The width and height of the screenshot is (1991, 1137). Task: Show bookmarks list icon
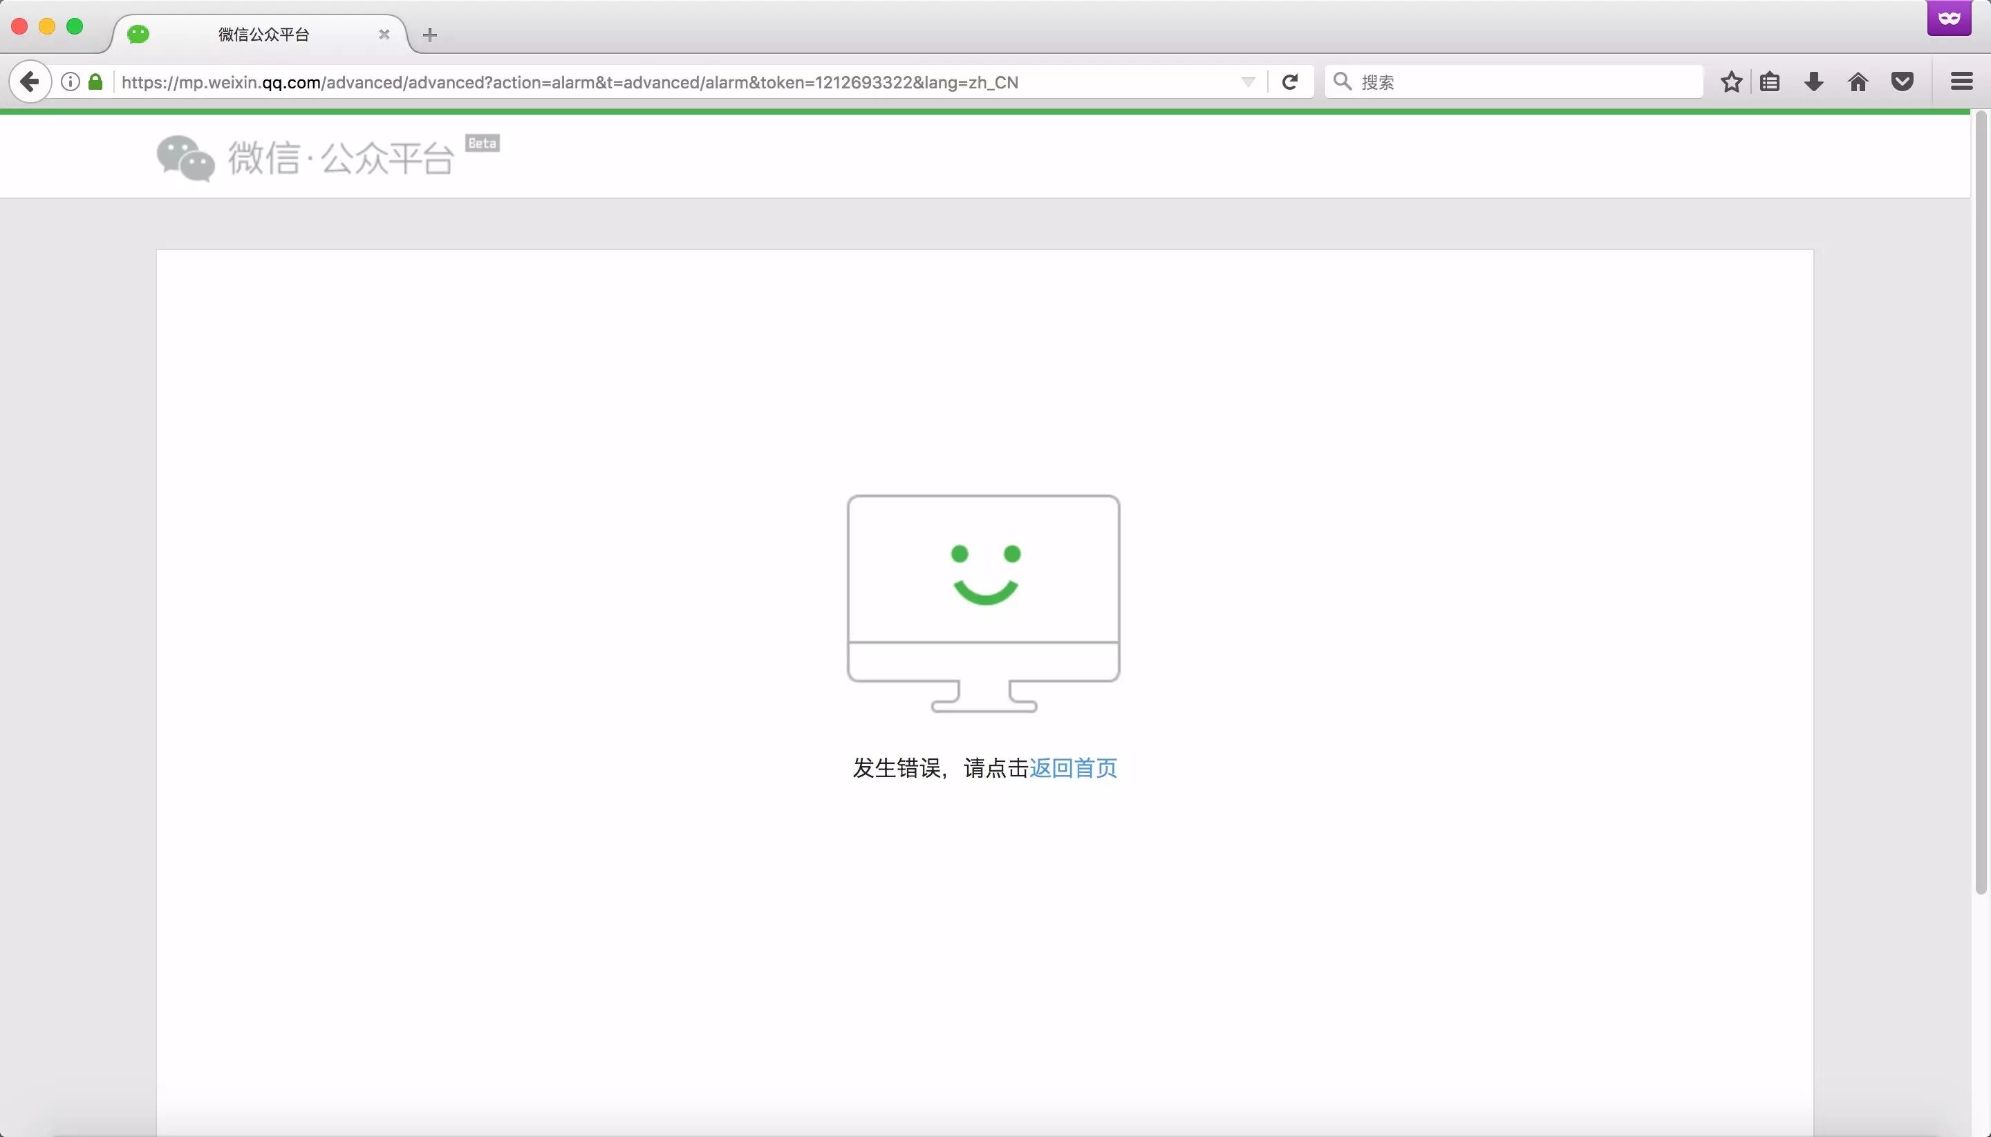pos(1770,82)
